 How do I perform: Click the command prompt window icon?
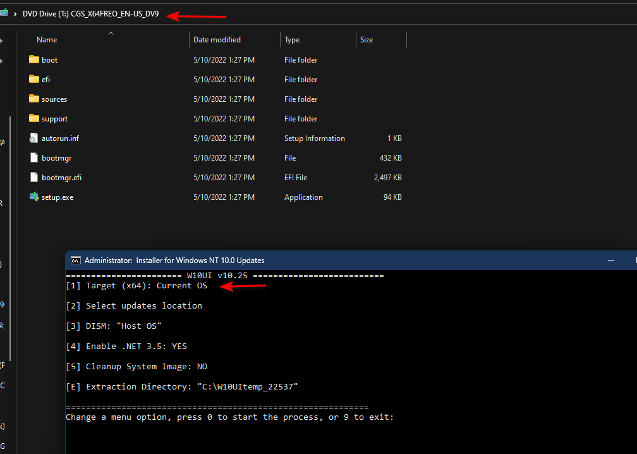pyautogui.click(x=76, y=261)
